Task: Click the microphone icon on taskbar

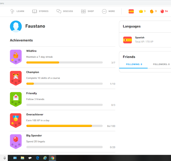Action: [5, 158]
